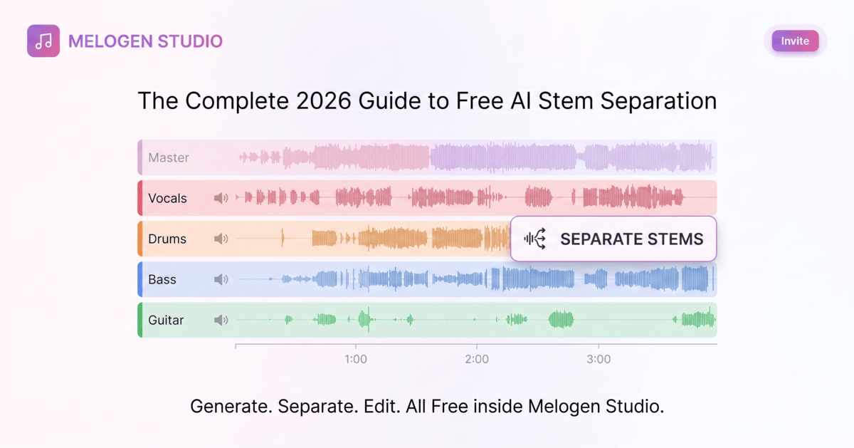Jump to the 1:00 timeline marker

click(355, 359)
